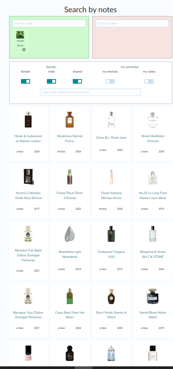Remove the Hinoki Wood note chip
The height and width of the screenshot is (369, 173).
[x=24, y=50]
